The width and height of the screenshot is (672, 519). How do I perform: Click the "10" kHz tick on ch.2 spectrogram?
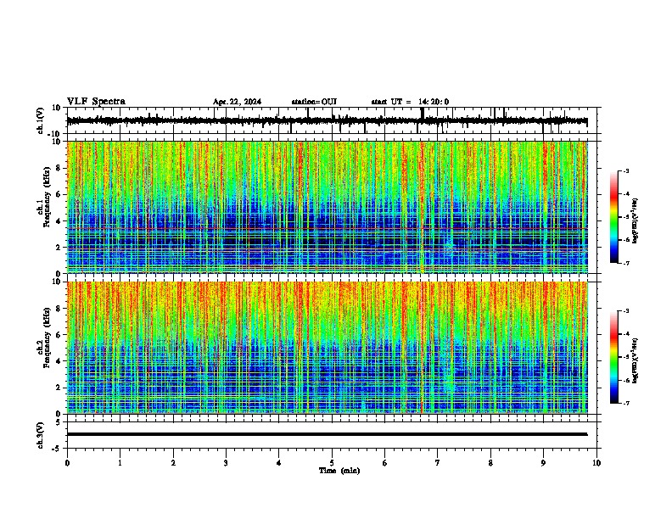pyautogui.click(x=56, y=282)
